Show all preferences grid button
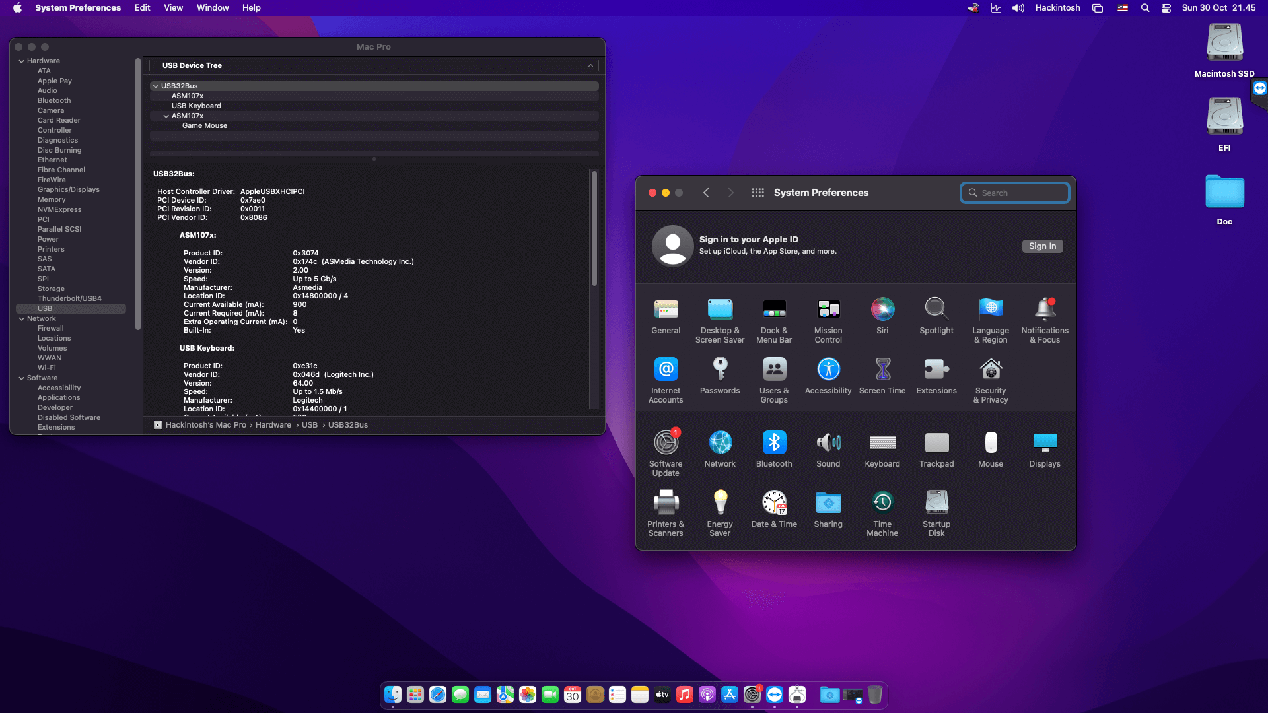The image size is (1268, 713). [x=757, y=193]
